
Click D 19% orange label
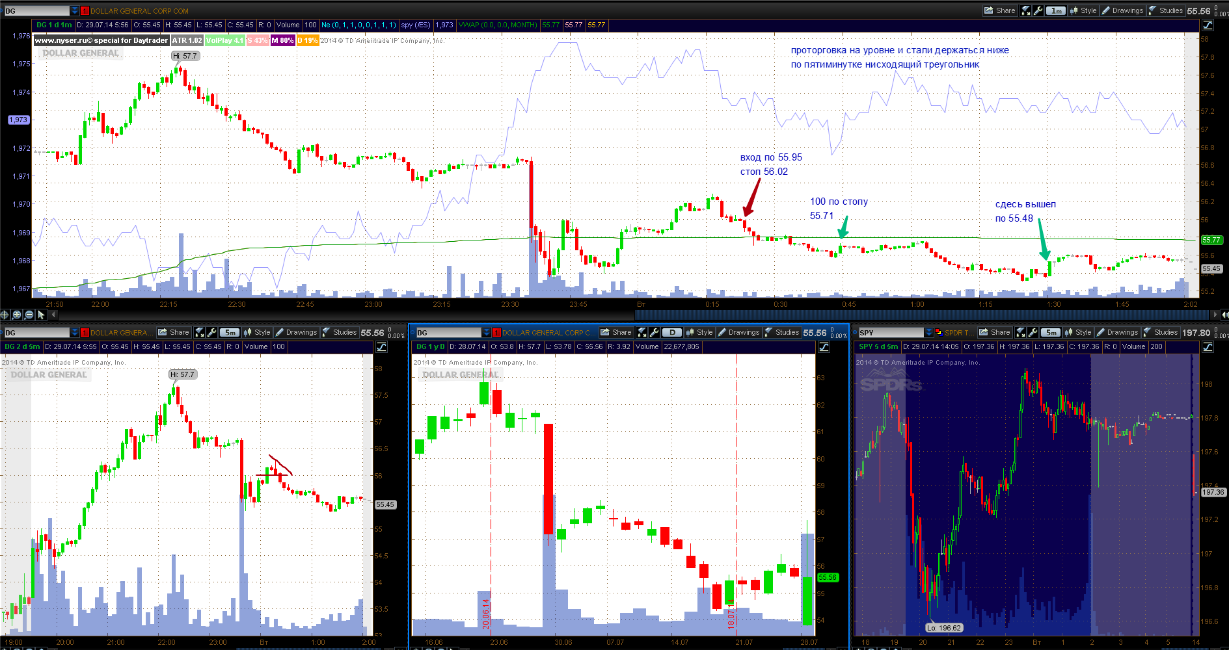tap(308, 40)
